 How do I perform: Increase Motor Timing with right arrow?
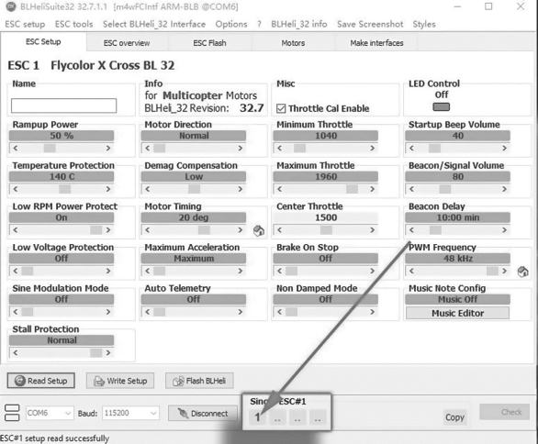click(x=241, y=230)
